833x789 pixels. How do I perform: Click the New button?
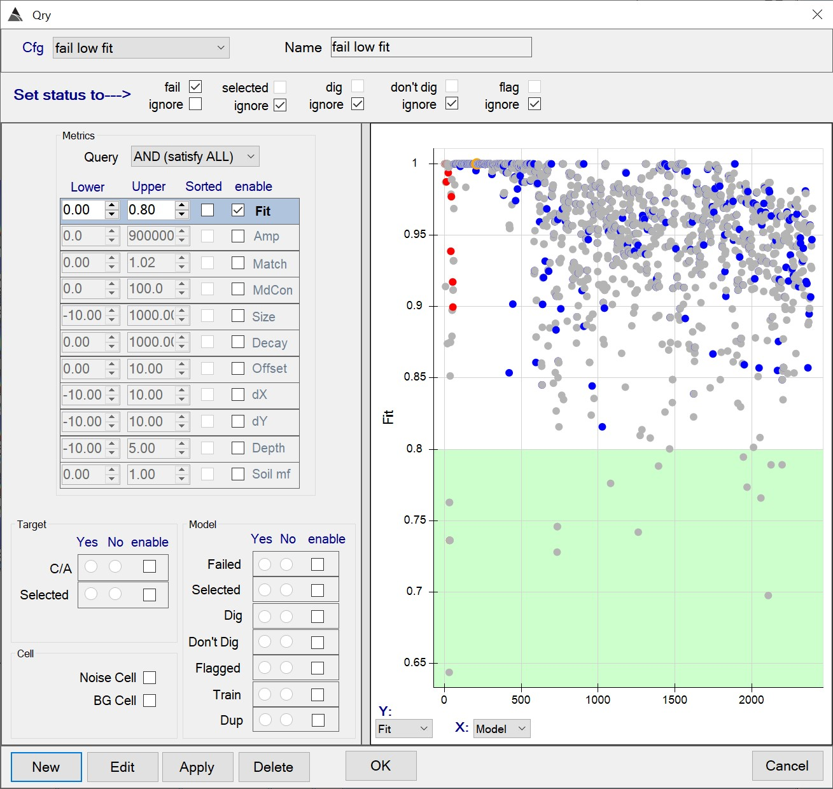[x=46, y=767]
